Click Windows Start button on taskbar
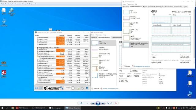196x110 pixels. (x=2, y=108)
